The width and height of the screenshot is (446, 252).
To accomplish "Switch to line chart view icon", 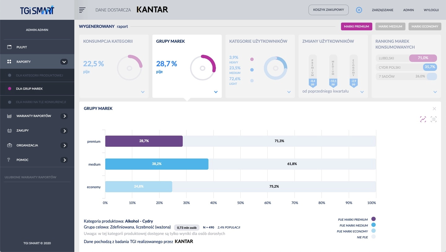I will [x=423, y=119].
